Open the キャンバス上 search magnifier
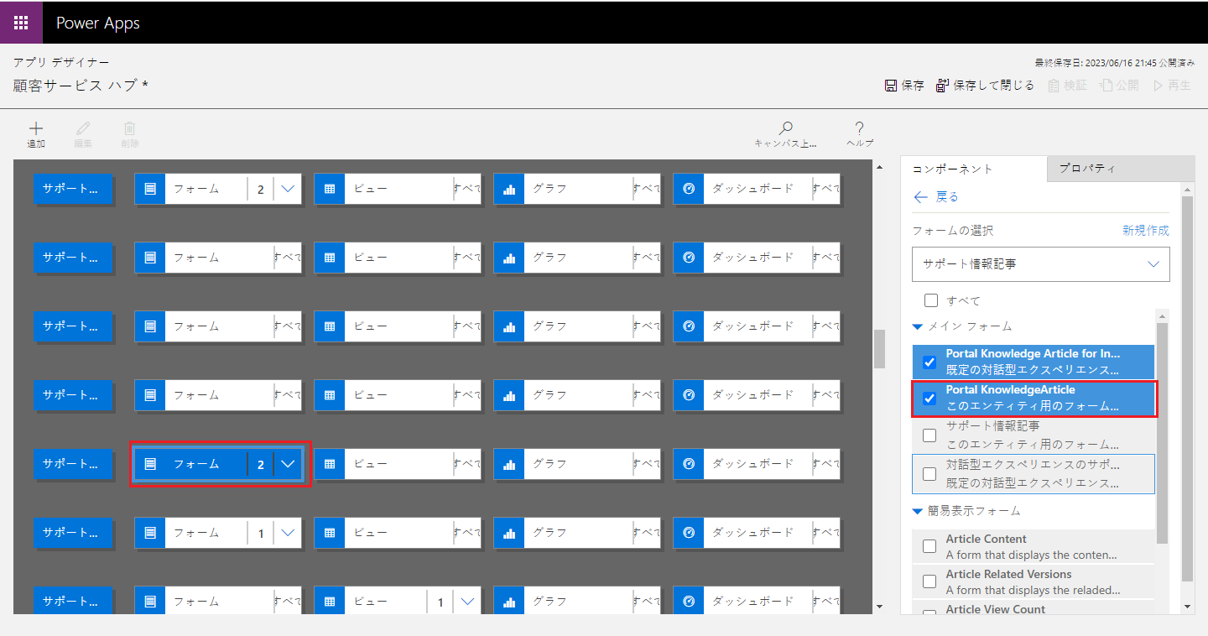The width and height of the screenshot is (1208, 636). 785,128
